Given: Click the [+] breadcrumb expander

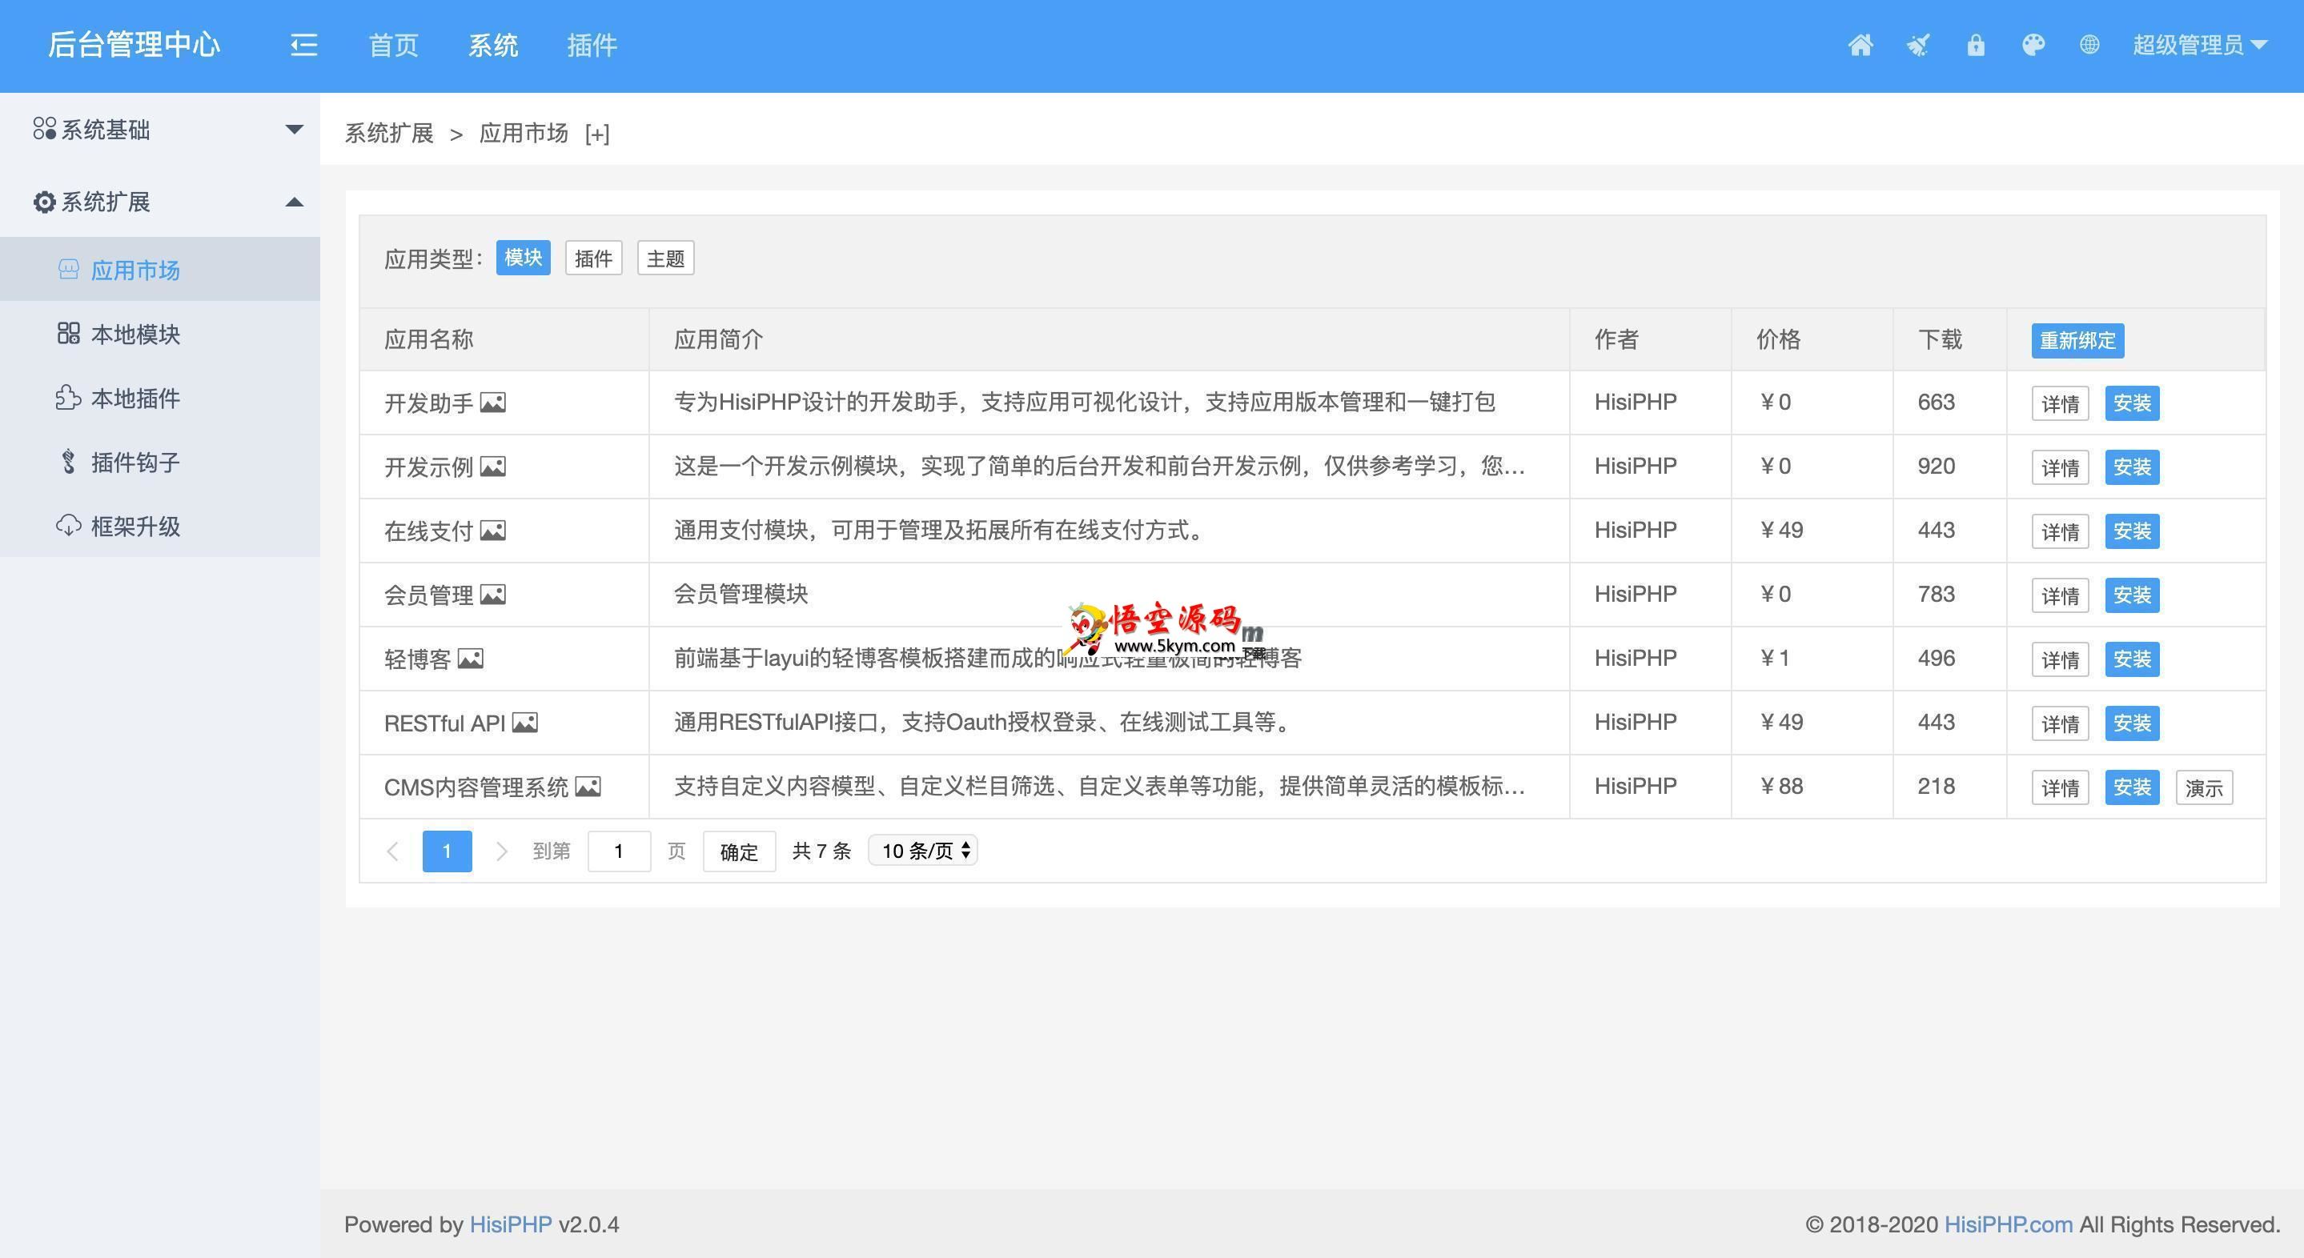Looking at the screenshot, I should 596,134.
